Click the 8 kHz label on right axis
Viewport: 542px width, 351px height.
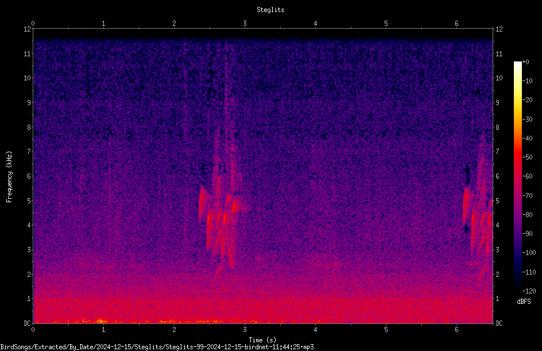[x=497, y=128]
